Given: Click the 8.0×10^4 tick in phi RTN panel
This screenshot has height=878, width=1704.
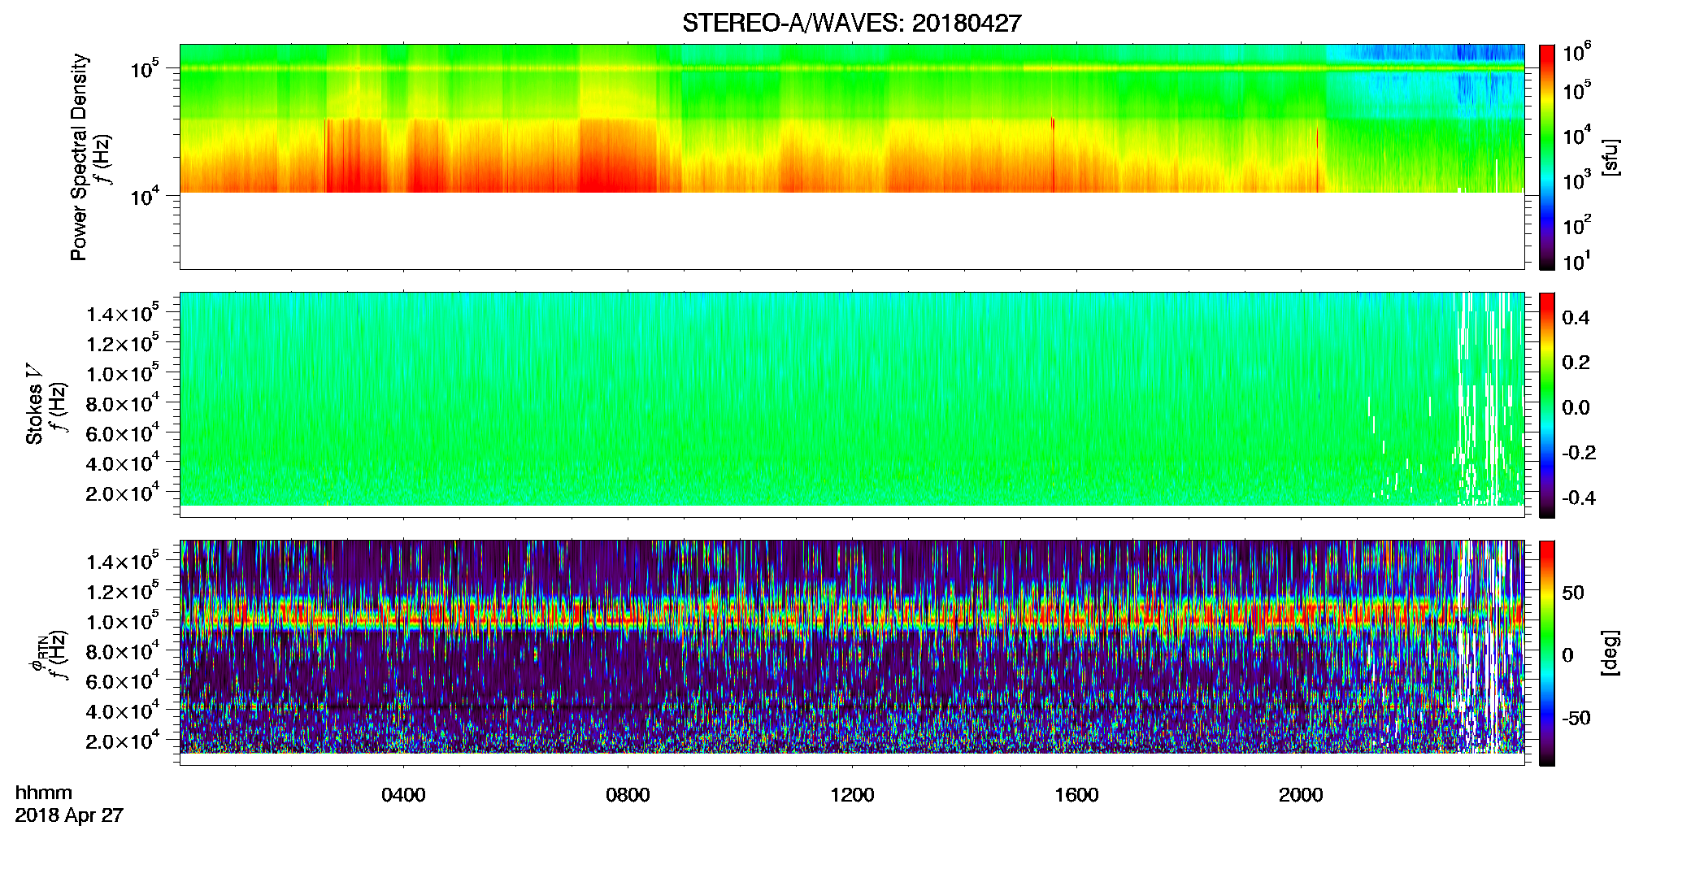Looking at the screenshot, I should pos(123,650).
